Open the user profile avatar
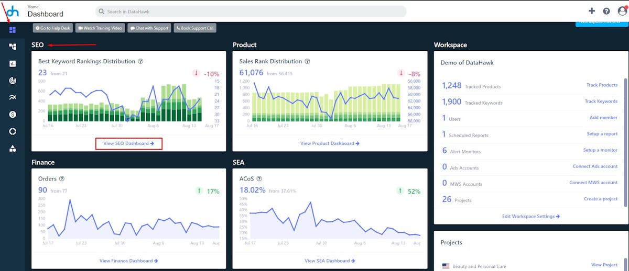This screenshot has height=271, width=629. pyautogui.click(x=622, y=10)
